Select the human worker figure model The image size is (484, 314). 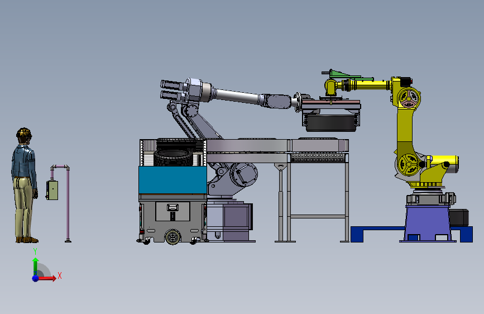point(25,185)
